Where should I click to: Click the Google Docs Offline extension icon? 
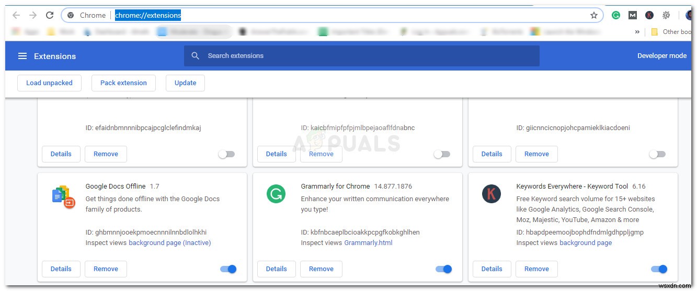point(64,197)
